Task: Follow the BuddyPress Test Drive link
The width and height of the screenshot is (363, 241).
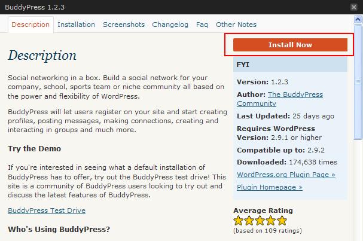Action: (x=47, y=211)
